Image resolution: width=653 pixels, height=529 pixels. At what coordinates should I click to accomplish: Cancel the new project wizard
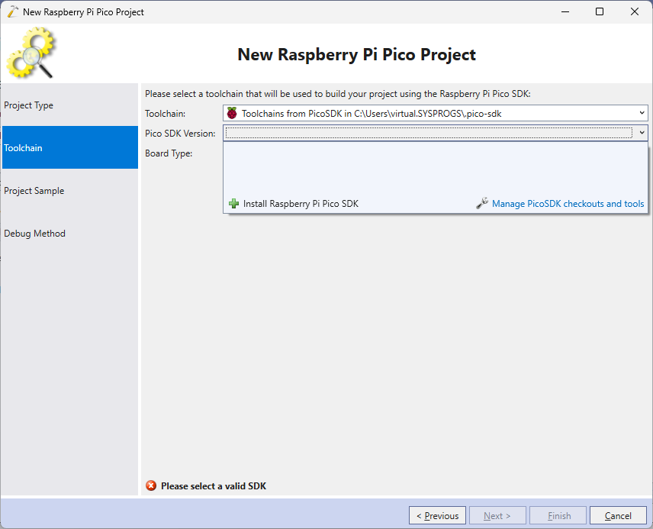click(x=618, y=516)
